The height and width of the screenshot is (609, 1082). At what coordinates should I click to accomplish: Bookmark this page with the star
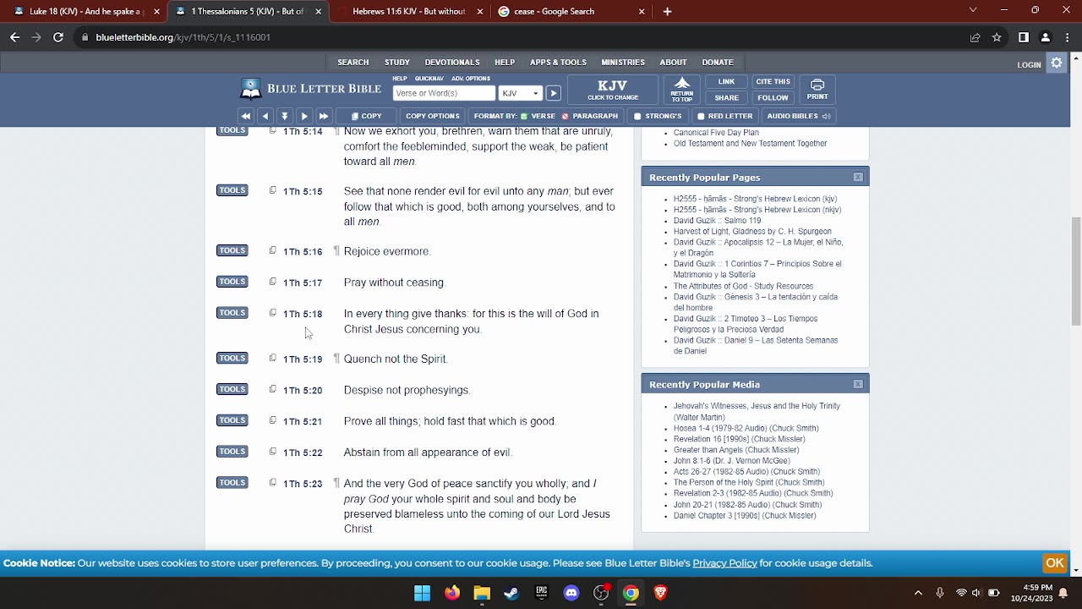tap(997, 37)
